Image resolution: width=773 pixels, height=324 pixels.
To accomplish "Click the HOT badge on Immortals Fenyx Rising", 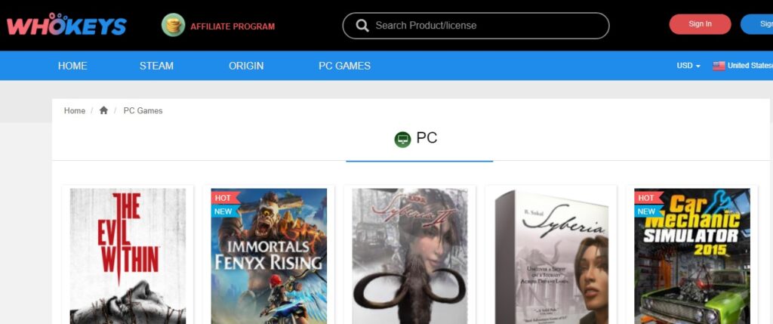I will (223, 198).
